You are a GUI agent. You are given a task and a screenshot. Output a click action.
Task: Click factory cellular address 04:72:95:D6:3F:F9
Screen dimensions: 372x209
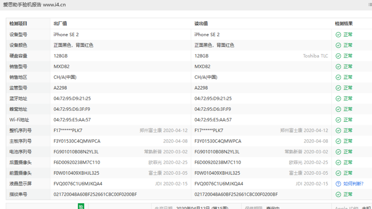[x=72, y=109]
